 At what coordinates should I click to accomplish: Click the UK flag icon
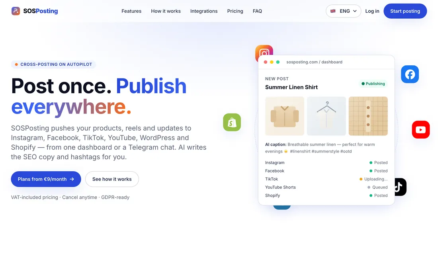click(x=333, y=11)
